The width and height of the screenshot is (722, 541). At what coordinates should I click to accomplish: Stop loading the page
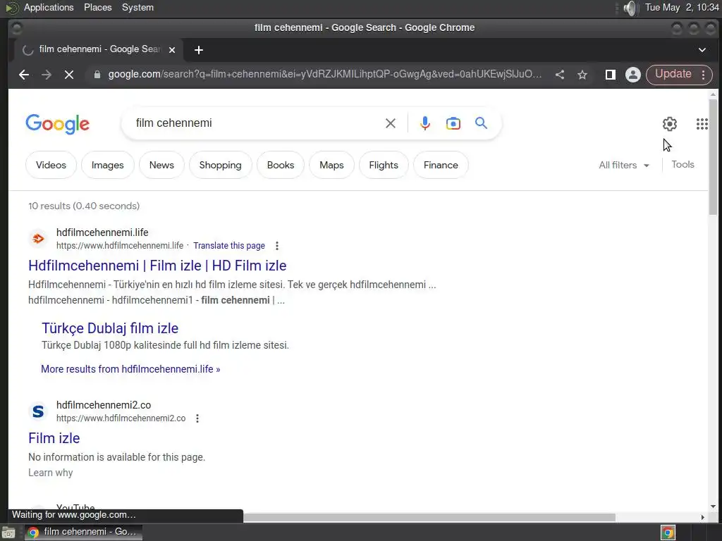click(x=69, y=75)
